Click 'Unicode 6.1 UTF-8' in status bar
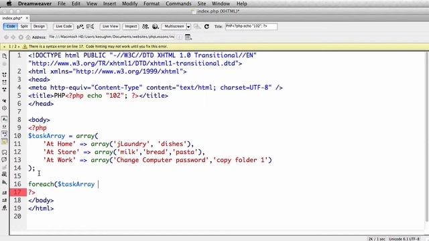429x241 pixels. (x=404, y=239)
